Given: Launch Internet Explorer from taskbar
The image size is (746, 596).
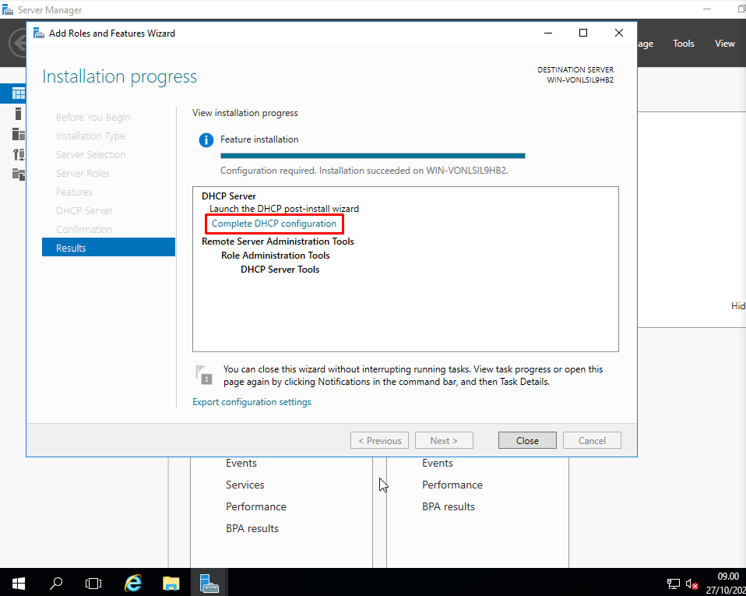Looking at the screenshot, I should tap(133, 582).
